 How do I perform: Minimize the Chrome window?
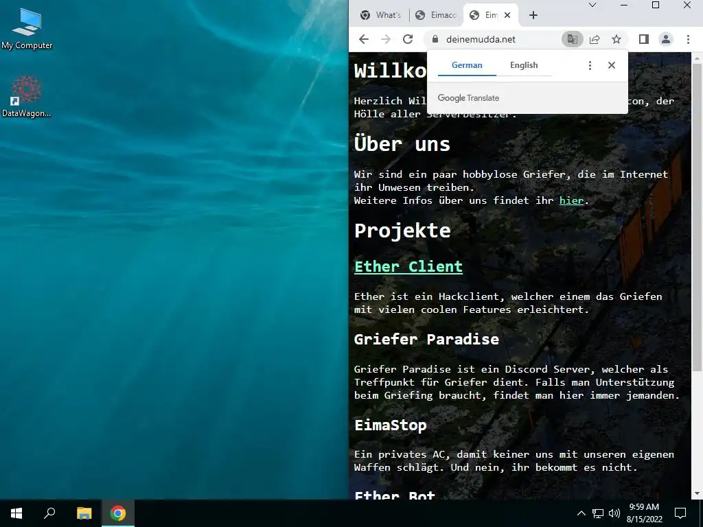click(623, 5)
